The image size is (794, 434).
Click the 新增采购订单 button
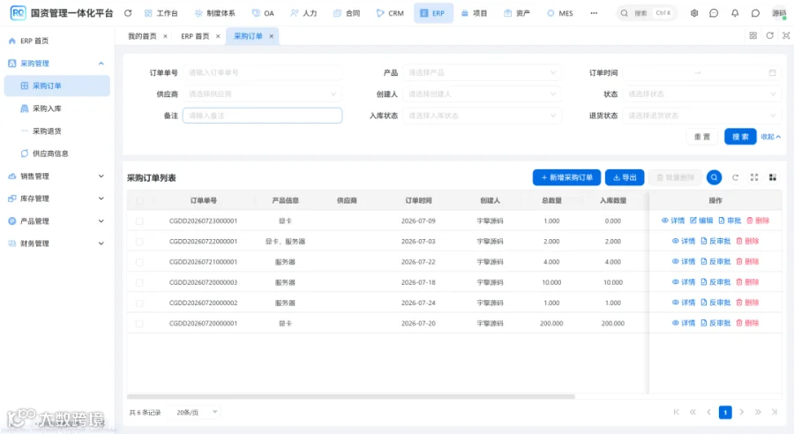pos(566,177)
